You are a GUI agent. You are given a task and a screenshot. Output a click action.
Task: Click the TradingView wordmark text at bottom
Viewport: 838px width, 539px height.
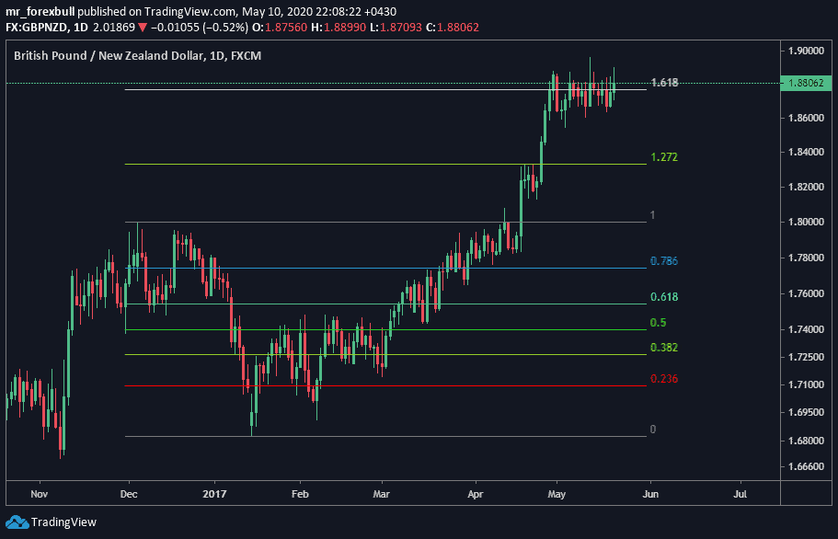[x=63, y=522]
